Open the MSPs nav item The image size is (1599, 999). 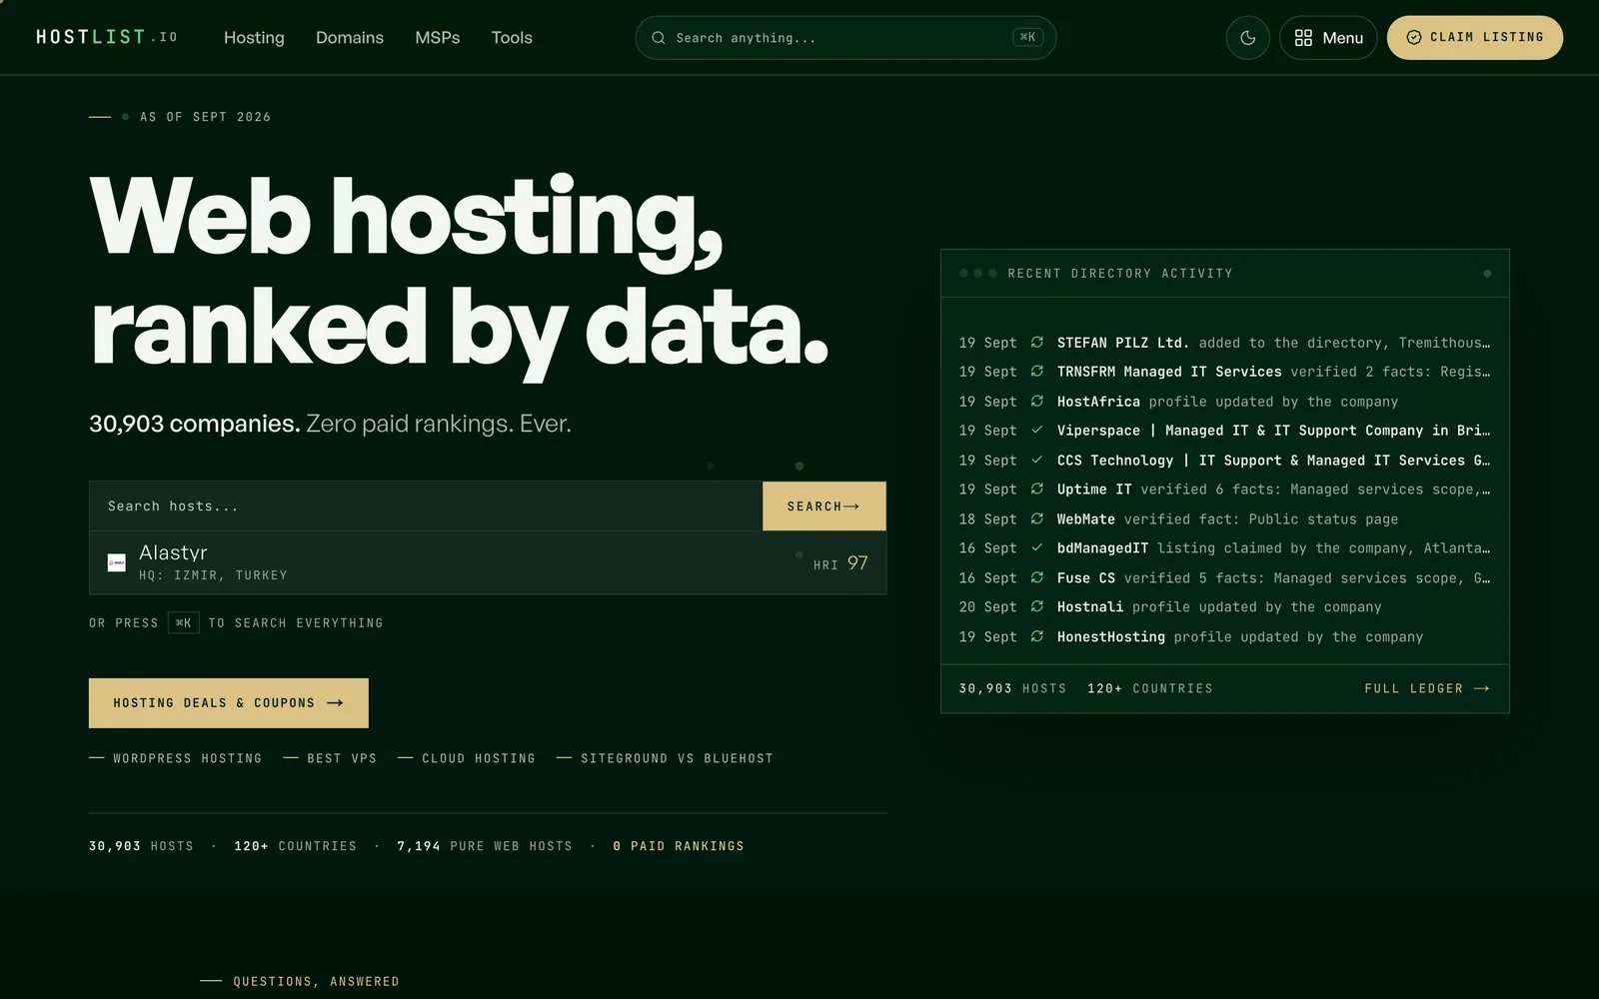coord(438,38)
